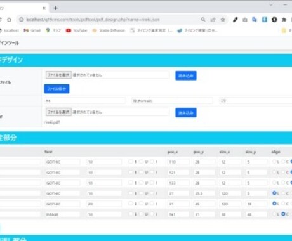Open the tab search chevron at top right

(271, 4)
